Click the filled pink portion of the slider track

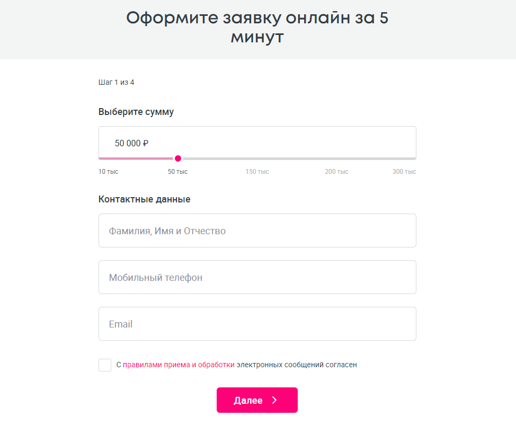coord(138,158)
